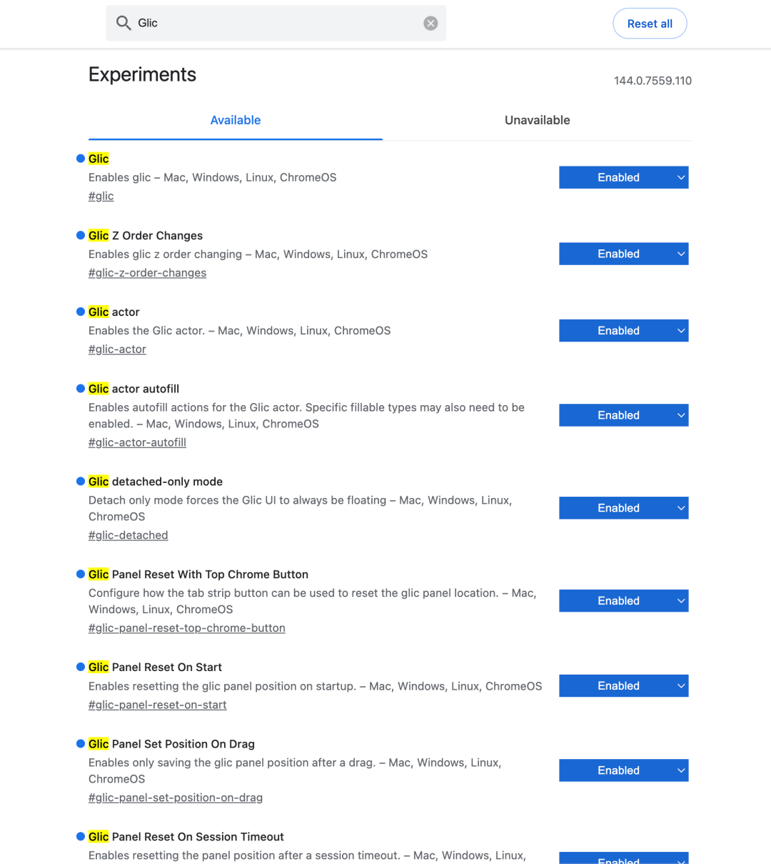The width and height of the screenshot is (771, 864).
Task: Follow the #glic-z-order-changes link
Action: [x=147, y=272]
